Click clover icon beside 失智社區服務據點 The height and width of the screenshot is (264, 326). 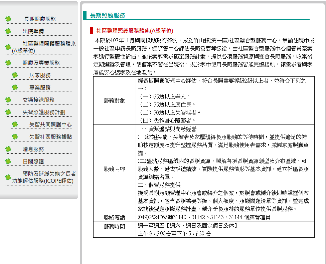coord(15,136)
